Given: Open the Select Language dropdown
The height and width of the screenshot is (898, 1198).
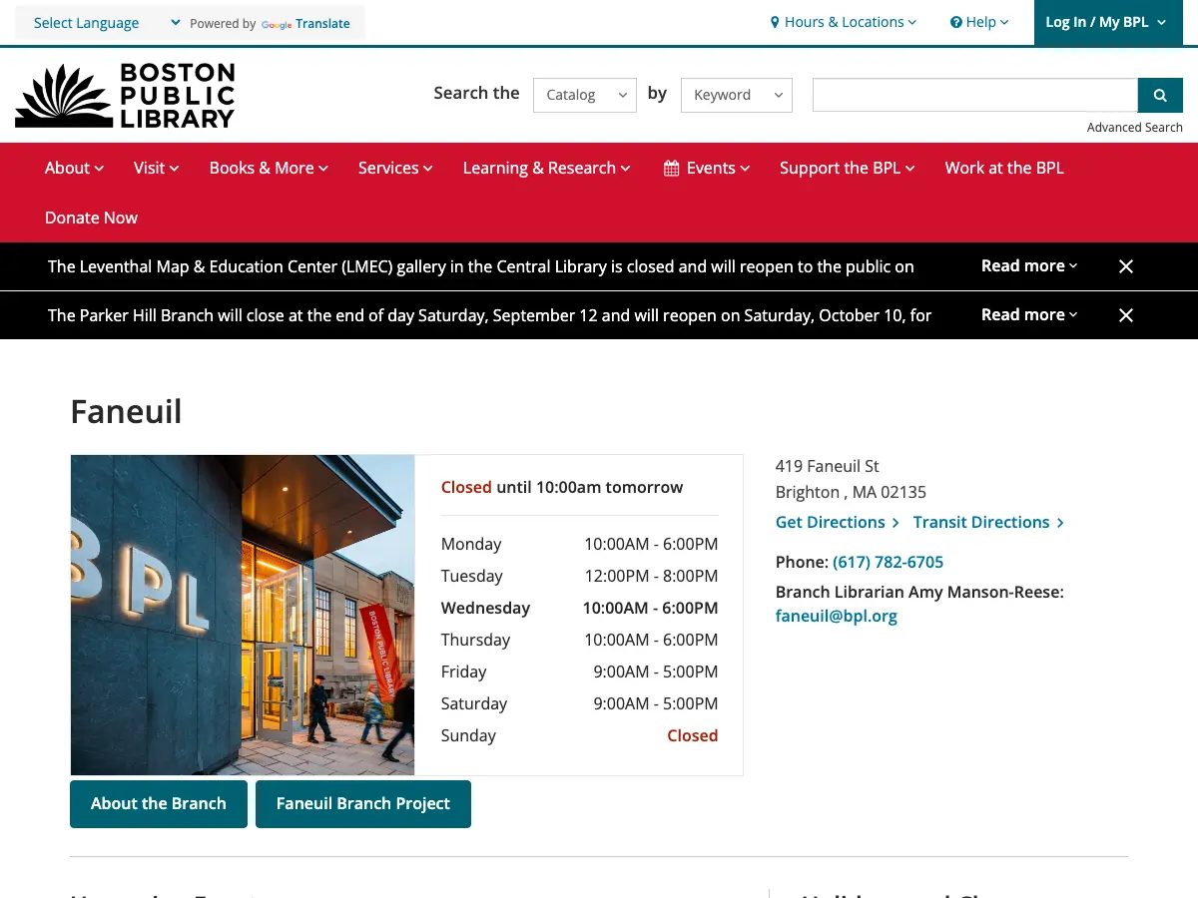Looking at the screenshot, I should tap(107, 23).
